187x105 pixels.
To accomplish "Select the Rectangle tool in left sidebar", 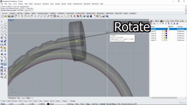I will (x=5, y=31).
